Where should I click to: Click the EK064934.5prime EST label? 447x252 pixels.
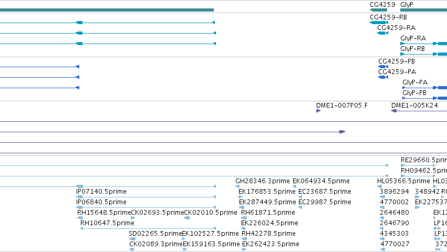coord(321,181)
